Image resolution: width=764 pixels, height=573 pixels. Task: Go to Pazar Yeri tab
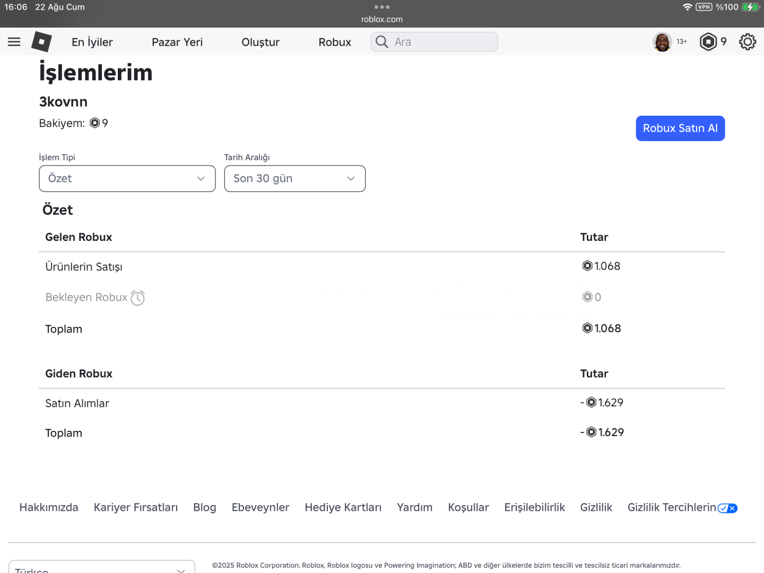coord(177,42)
